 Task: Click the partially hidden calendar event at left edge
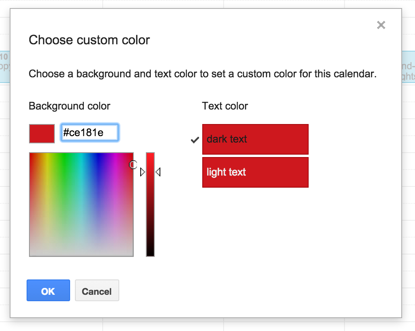[x=4, y=66]
